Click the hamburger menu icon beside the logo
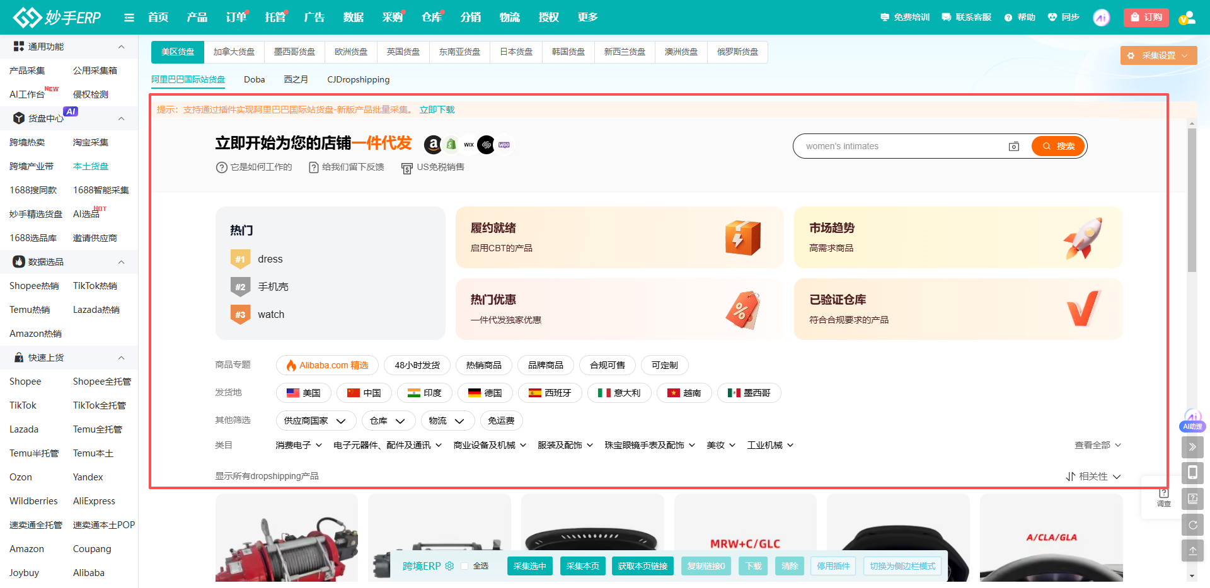Screen dimensions: 1210x588 pyautogui.click(x=129, y=18)
